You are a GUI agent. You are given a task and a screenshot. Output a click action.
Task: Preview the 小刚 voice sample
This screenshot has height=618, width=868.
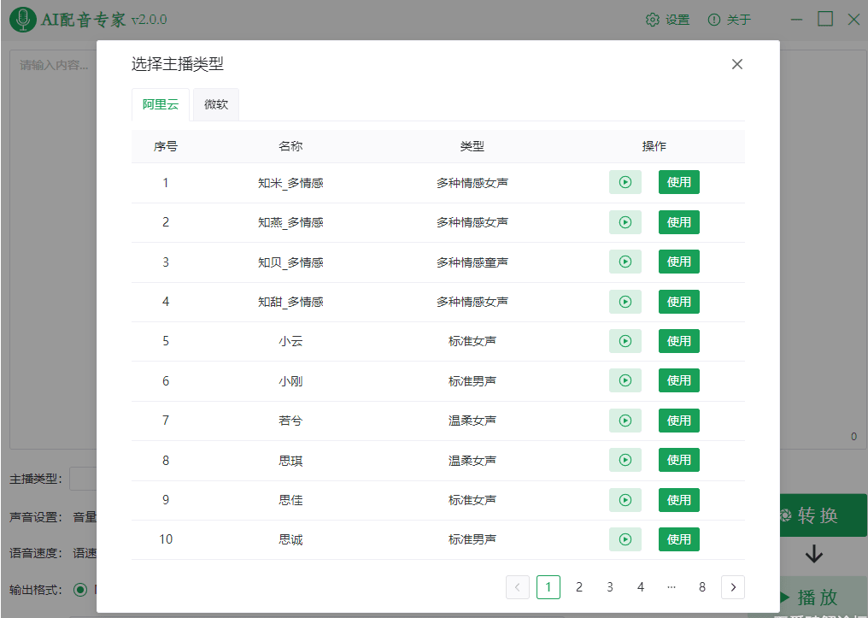coord(625,380)
